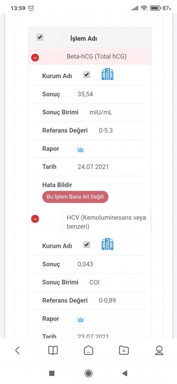Image resolution: width=177 pixels, height=384 pixels.
Task: View HCV report chart icon
Action: pyautogui.click(x=81, y=319)
